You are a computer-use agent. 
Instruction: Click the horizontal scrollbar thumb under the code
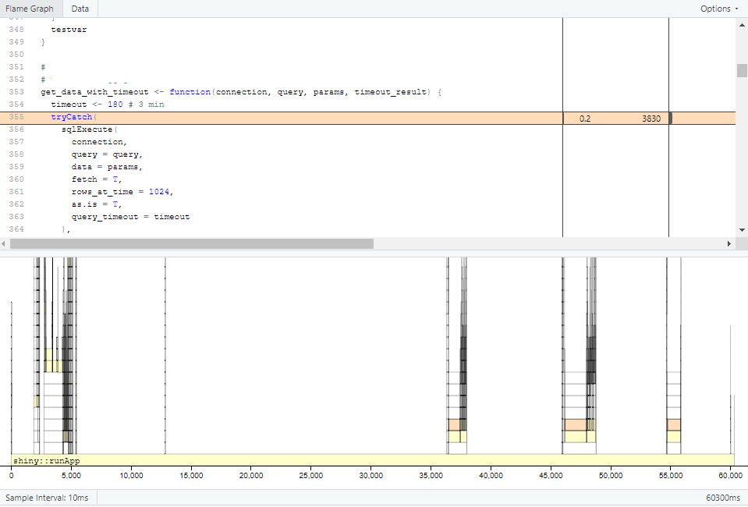pyautogui.click(x=191, y=243)
